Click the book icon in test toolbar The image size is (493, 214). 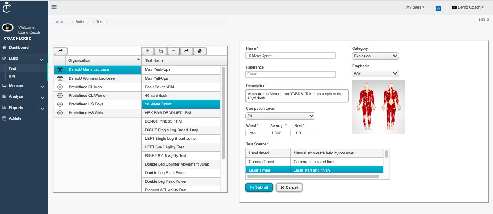click(199, 51)
